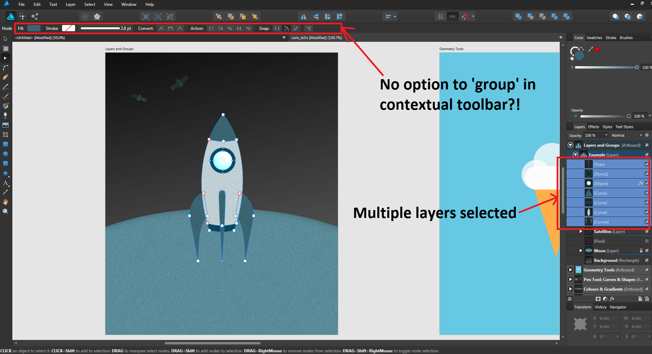Select the Ellipse shape tool

tap(5, 154)
